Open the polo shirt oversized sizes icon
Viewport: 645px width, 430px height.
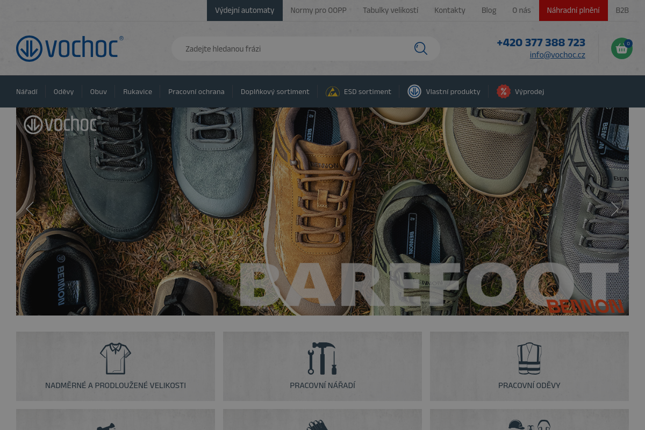[116, 359]
